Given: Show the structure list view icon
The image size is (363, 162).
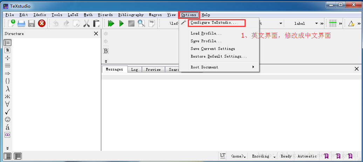Looking at the screenshot, I should (8, 43).
